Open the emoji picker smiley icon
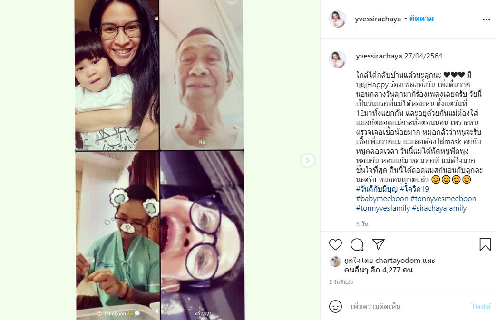 tap(335, 306)
